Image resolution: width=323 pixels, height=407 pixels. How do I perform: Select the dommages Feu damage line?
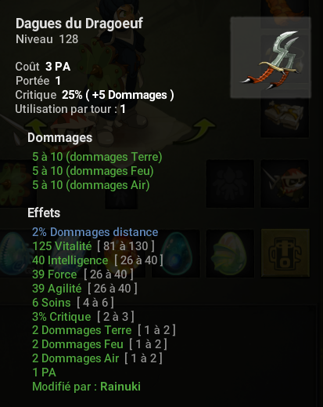(93, 171)
